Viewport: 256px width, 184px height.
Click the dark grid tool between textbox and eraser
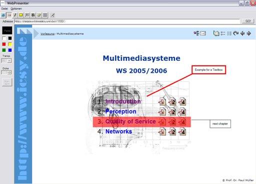click(x=33, y=15)
